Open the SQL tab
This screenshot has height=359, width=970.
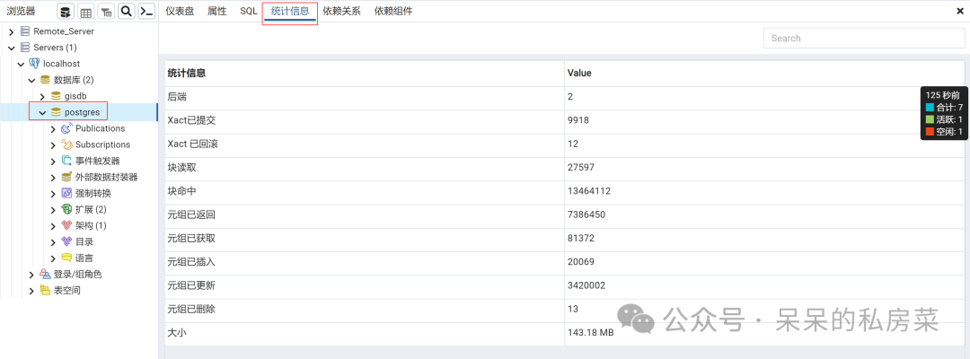pyautogui.click(x=249, y=11)
